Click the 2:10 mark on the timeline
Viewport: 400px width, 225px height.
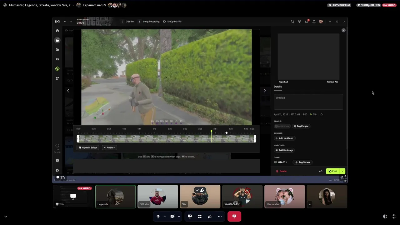click(154, 129)
